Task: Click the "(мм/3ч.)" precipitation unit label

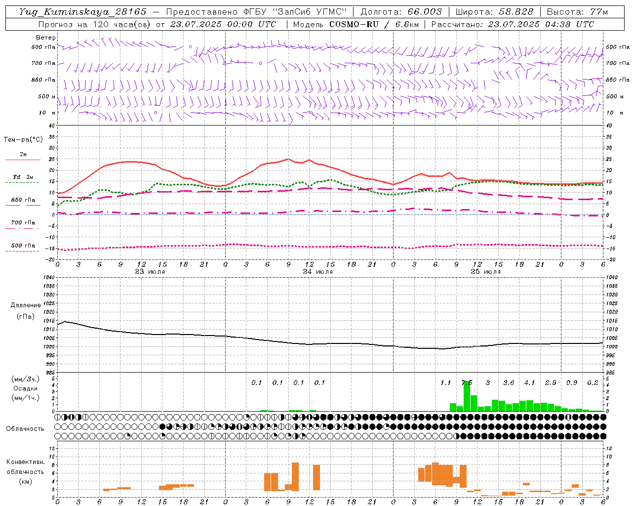Action: tap(25, 379)
